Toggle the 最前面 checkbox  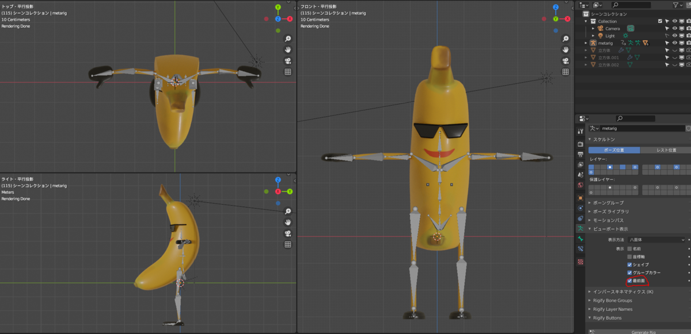tap(629, 281)
